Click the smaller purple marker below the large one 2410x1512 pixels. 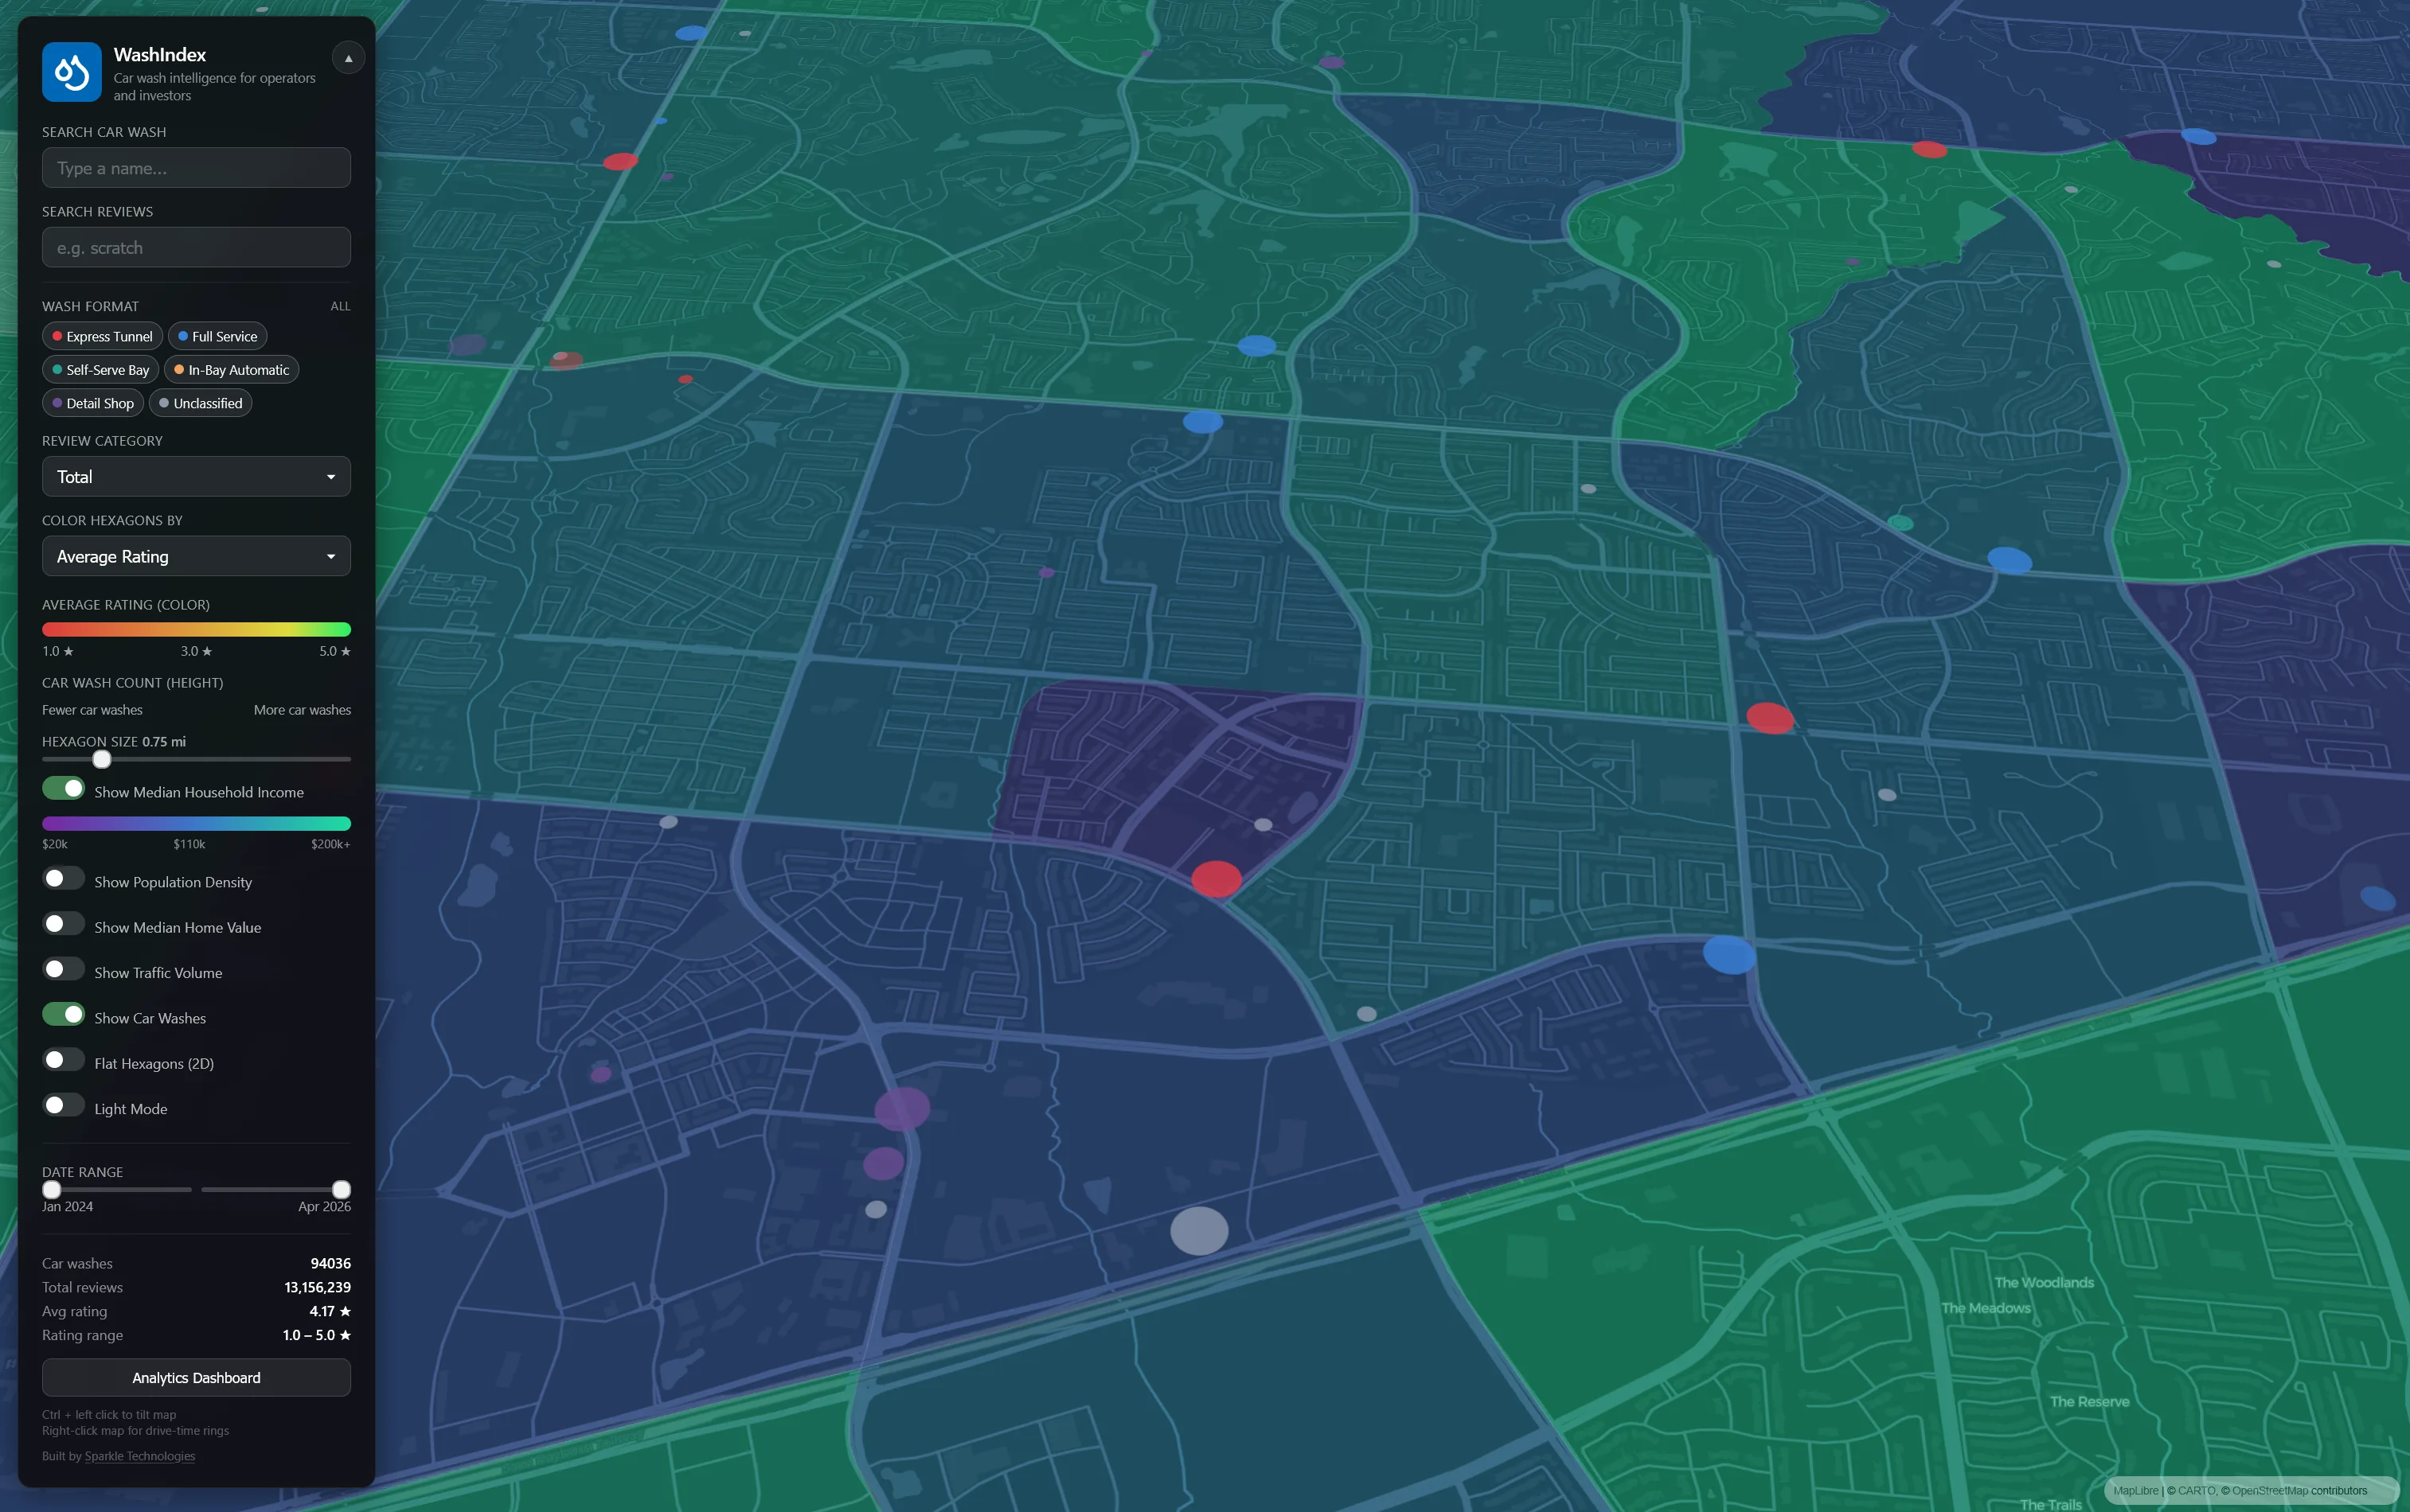884,1163
